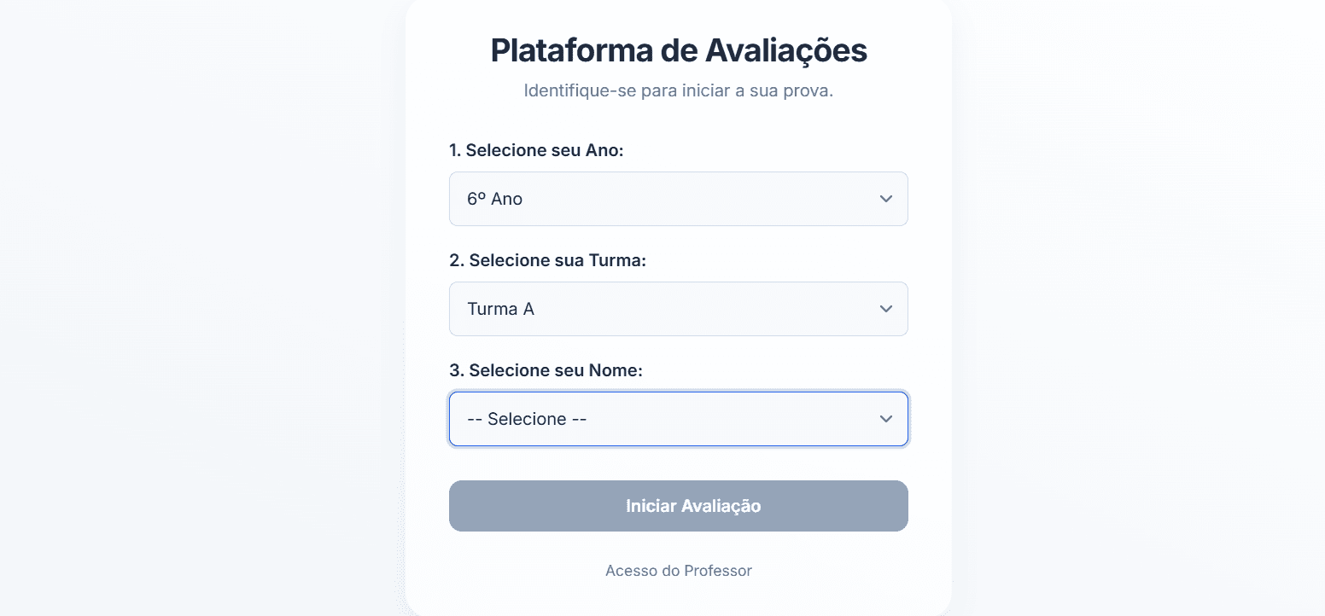Click the '1. Selecione seu Ano:' label
The image size is (1325, 616).
coord(536,150)
